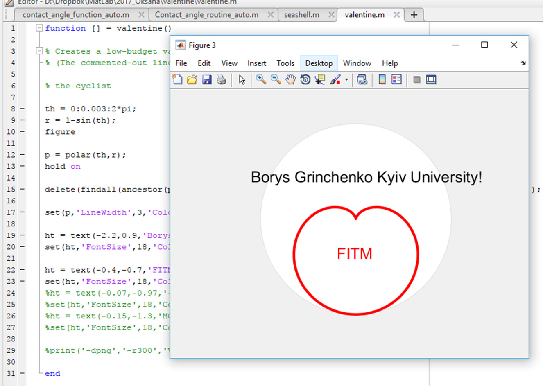Close the Contact_angle_routine_auto.m tab

270,15
